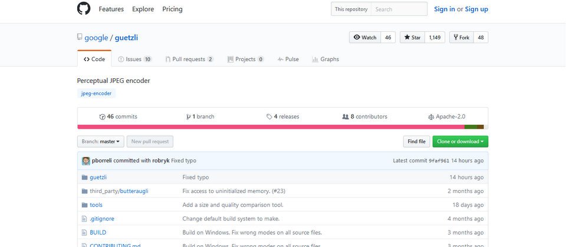This screenshot has width=566, height=247.
Task: Open the google owner link
Action: click(96, 38)
